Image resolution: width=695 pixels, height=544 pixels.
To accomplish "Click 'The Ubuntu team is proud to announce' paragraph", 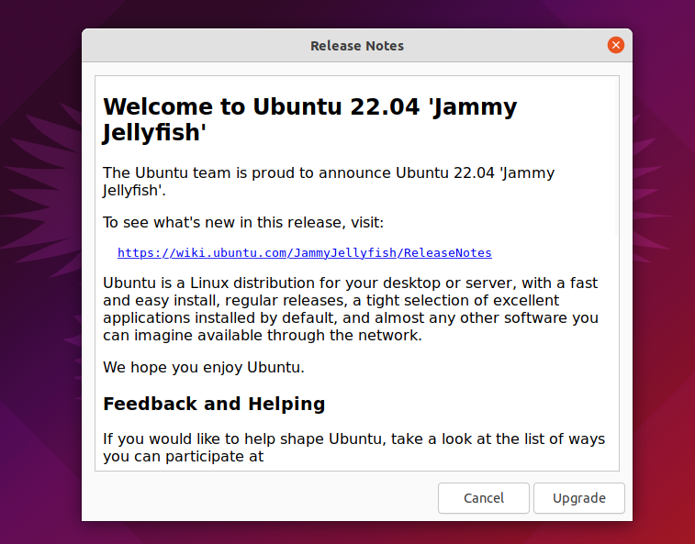I will (x=329, y=182).
